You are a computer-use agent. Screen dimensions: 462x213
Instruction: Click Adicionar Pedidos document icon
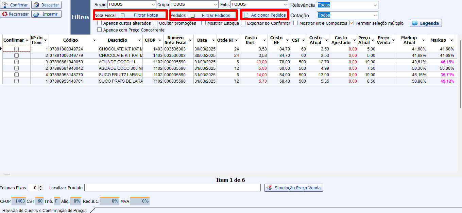coord(246,15)
